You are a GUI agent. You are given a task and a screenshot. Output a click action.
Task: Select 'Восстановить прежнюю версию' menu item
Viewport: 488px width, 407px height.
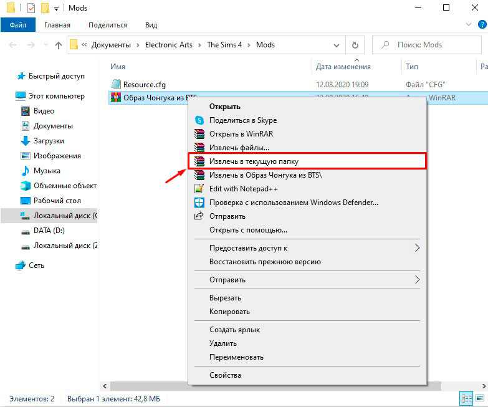coord(307,262)
